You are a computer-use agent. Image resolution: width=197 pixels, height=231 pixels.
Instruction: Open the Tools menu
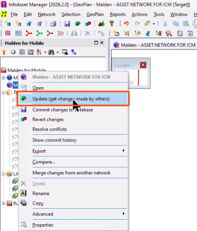(159, 14)
